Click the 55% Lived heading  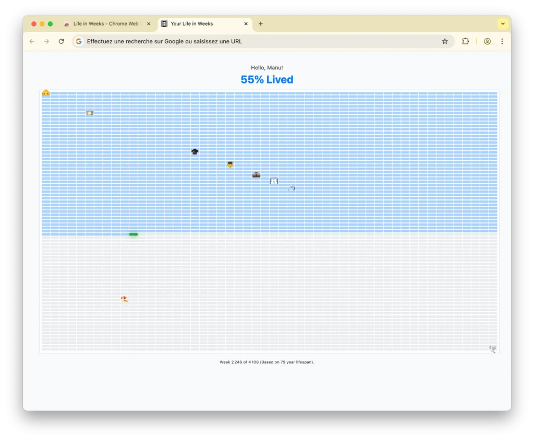click(267, 79)
